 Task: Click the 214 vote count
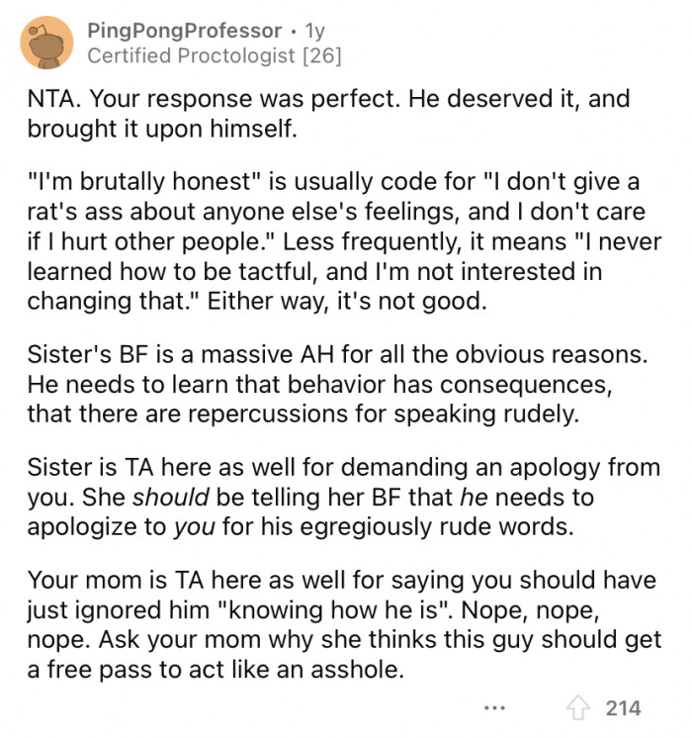(x=624, y=708)
